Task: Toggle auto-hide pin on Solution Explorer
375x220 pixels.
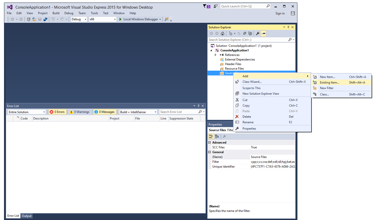Action: 288,27
